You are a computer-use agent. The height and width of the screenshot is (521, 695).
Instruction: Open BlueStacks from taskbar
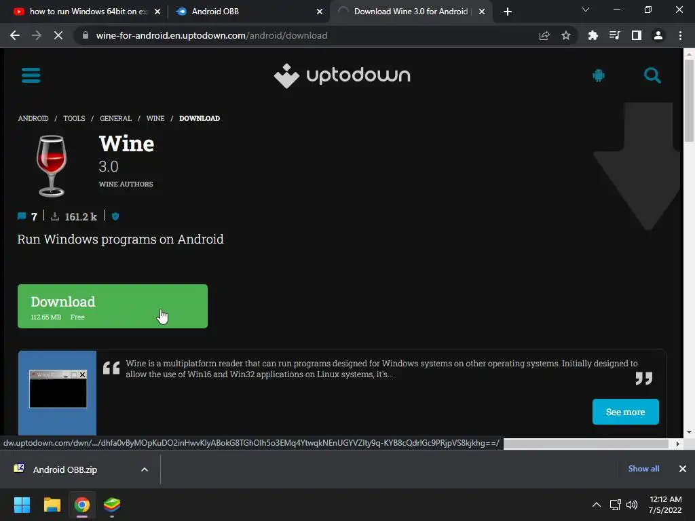[x=112, y=505]
